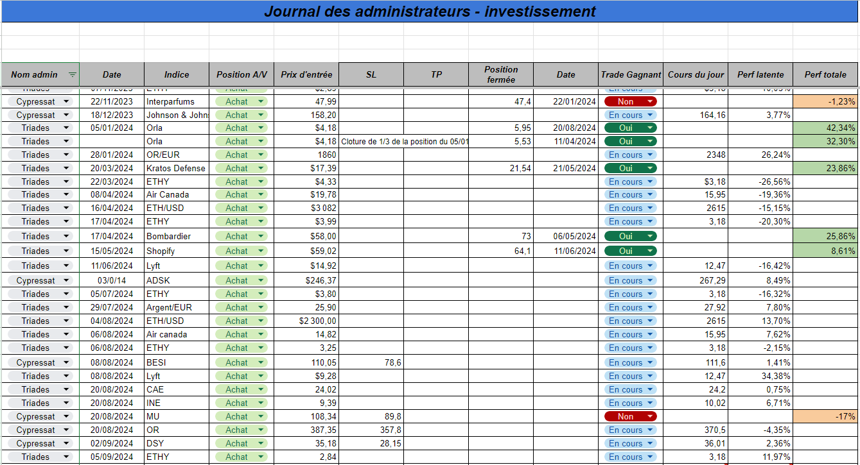Image resolution: width=860 pixels, height=465 pixels.
Task: Select the green '23,86%' Perf totale cell
Action: point(825,168)
